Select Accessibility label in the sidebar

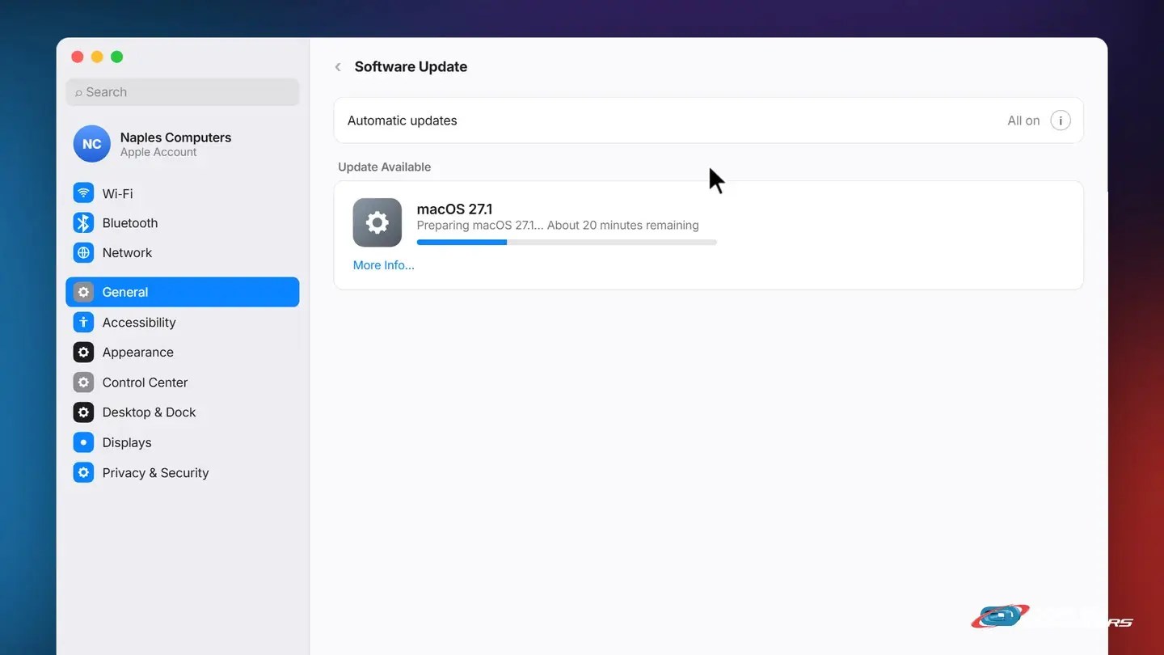tap(139, 322)
